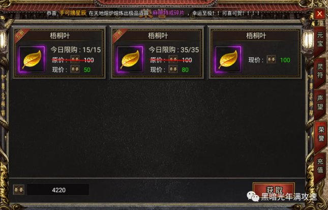Switch to the 元宝 shop tab
Image resolution: width=328 pixels, height=210 pixels.
click(320, 40)
